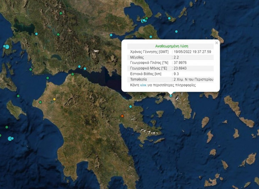
Task: Click the large cyan marker at bottom-left sea
Action: (x=10, y=138)
